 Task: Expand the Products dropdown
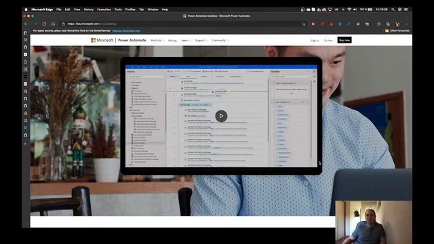[157, 41]
